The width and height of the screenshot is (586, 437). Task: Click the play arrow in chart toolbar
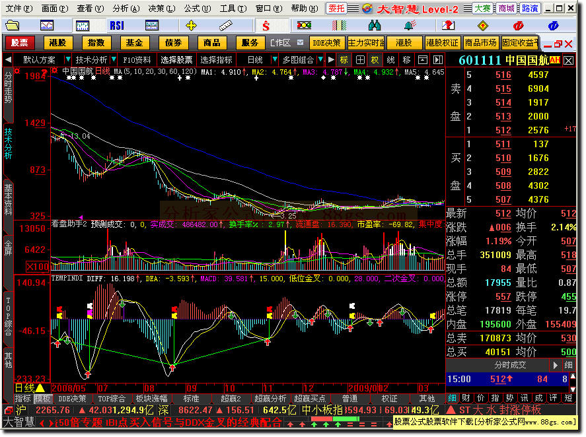point(331,60)
